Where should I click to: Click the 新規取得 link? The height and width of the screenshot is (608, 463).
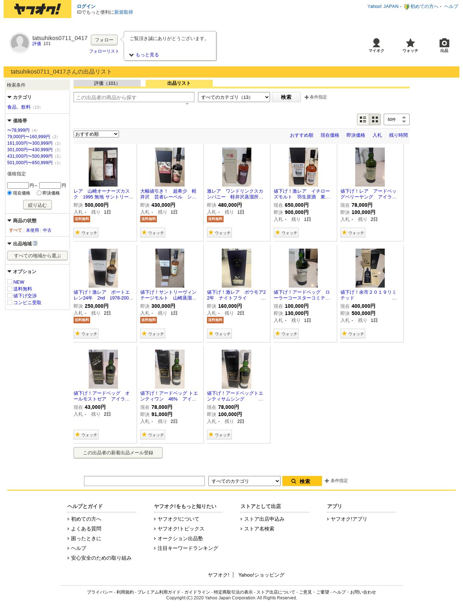point(124,12)
